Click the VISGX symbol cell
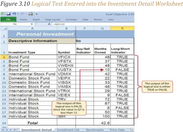183x132 pixels. click(x=66, y=82)
